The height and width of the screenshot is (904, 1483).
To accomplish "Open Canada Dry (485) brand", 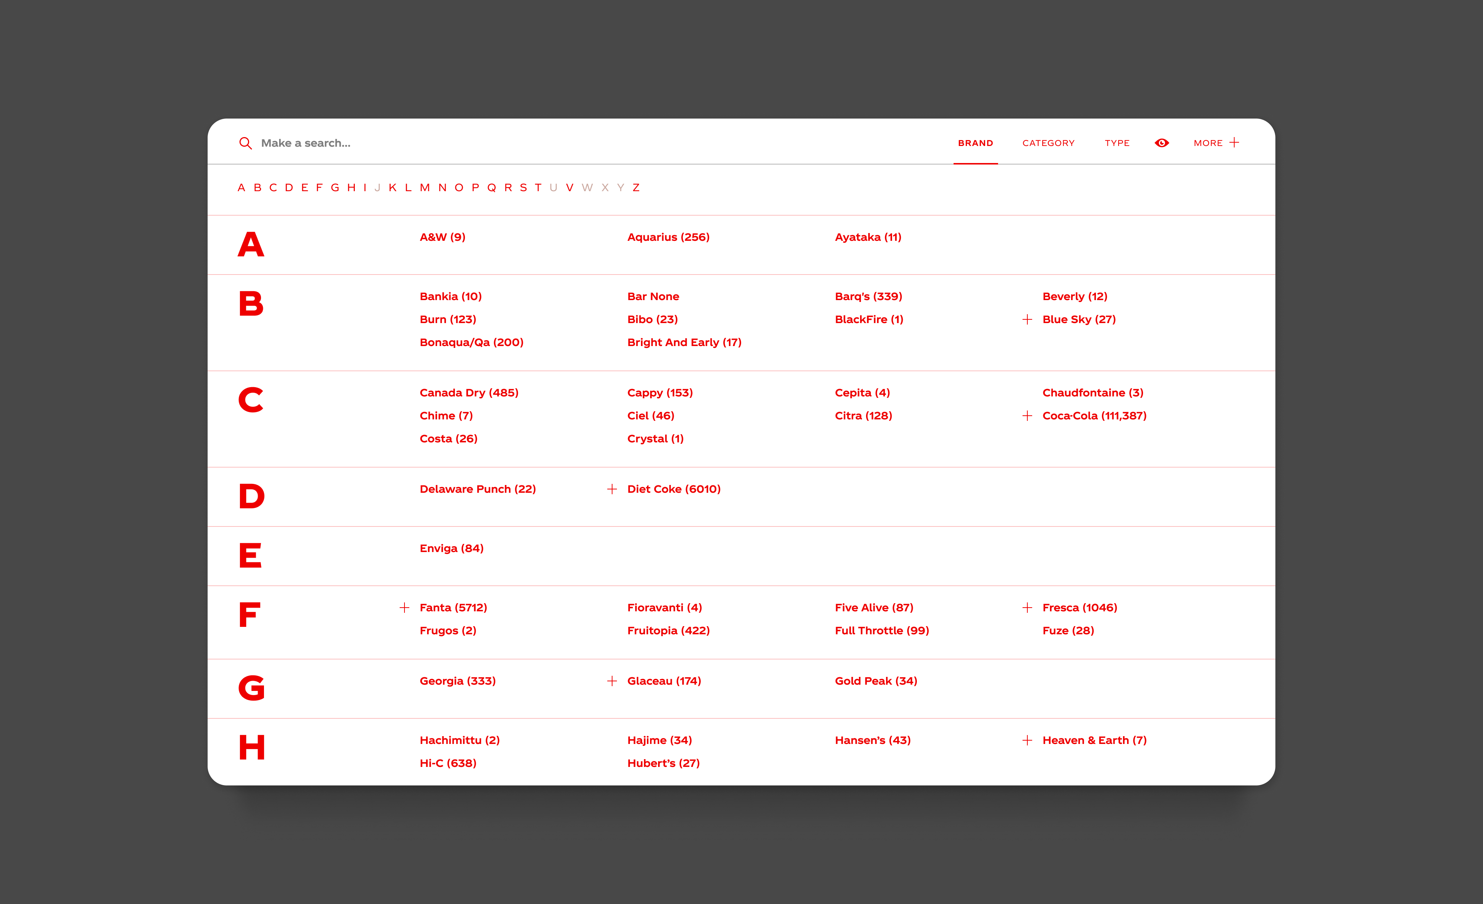I will (x=469, y=393).
